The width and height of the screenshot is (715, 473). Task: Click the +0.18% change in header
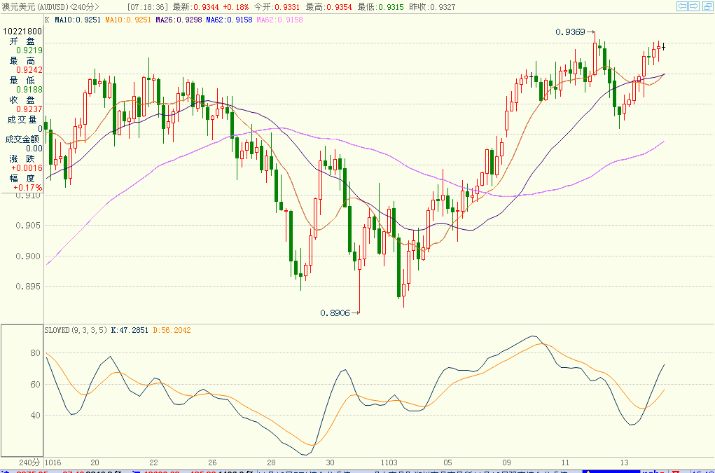click(x=236, y=7)
